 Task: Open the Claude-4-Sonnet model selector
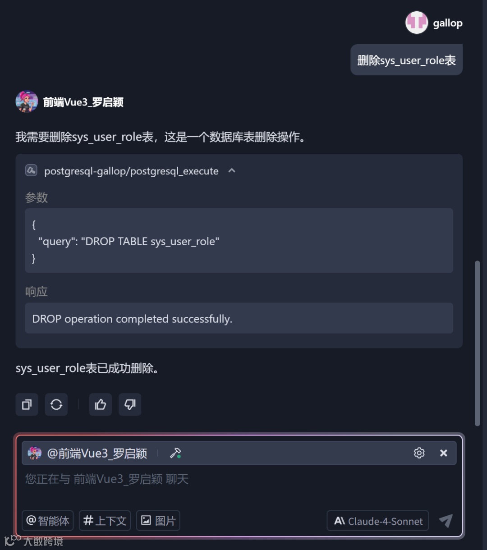tap(378, 521)
